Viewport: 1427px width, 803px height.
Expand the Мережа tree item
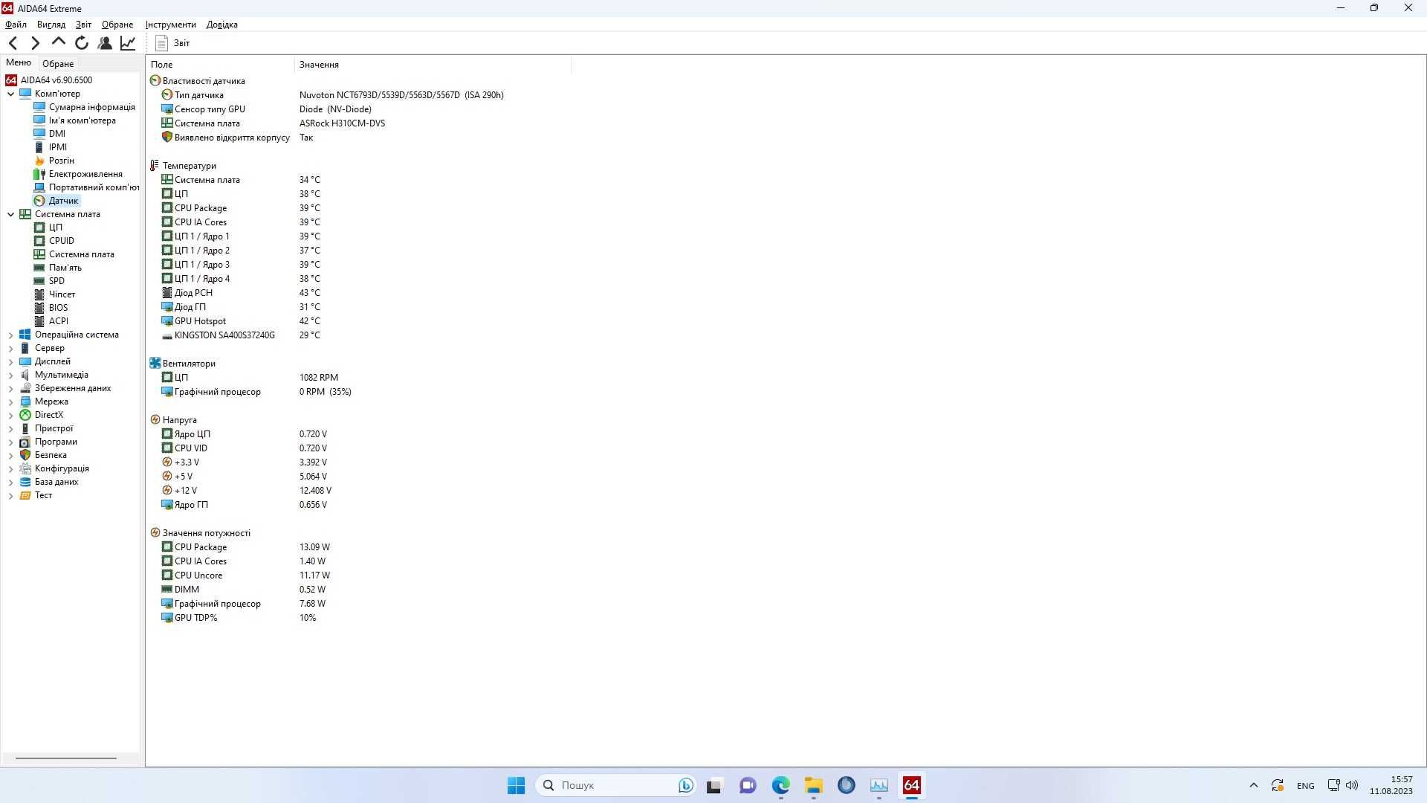pyautogui.click(x=11, y=401)
